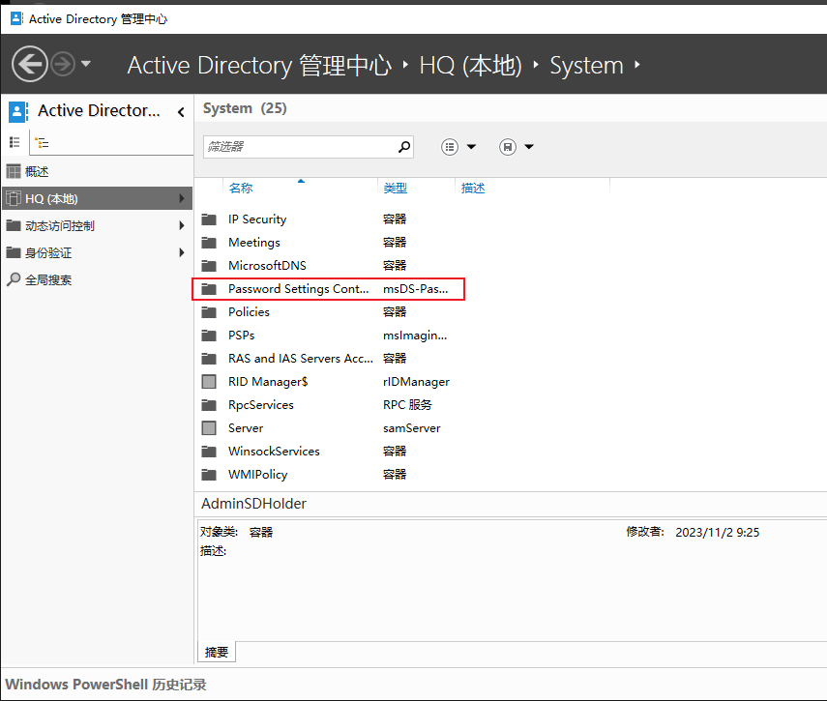Image resolution: width=827 pixels, height=701 pixels.
Task: Open the navigation history dropdown arrow
Action: pos(86,65)
